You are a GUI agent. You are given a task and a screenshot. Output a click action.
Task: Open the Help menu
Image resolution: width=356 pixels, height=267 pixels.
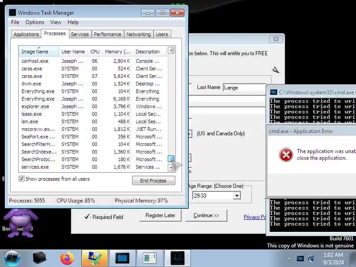[73, 22]
